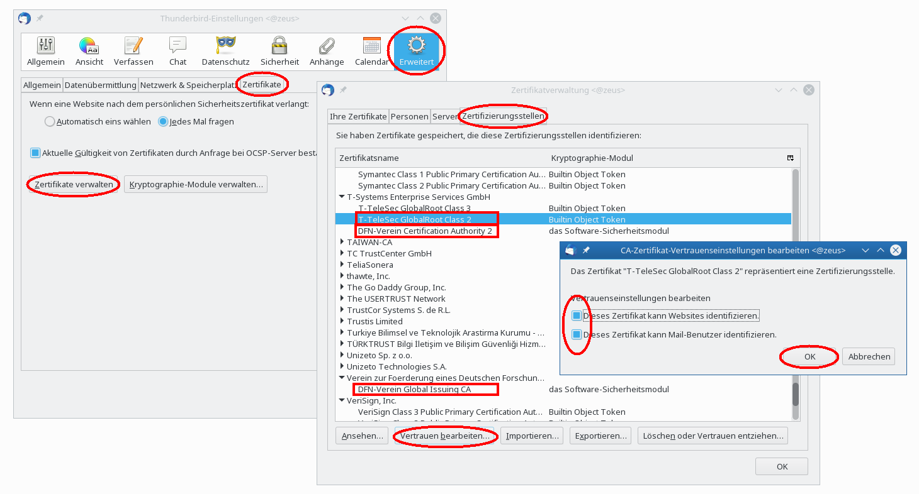Click 'Kryptographie-Module verwalten...' button
This screenshot has width=919, height=494.
tap(196, 184)
